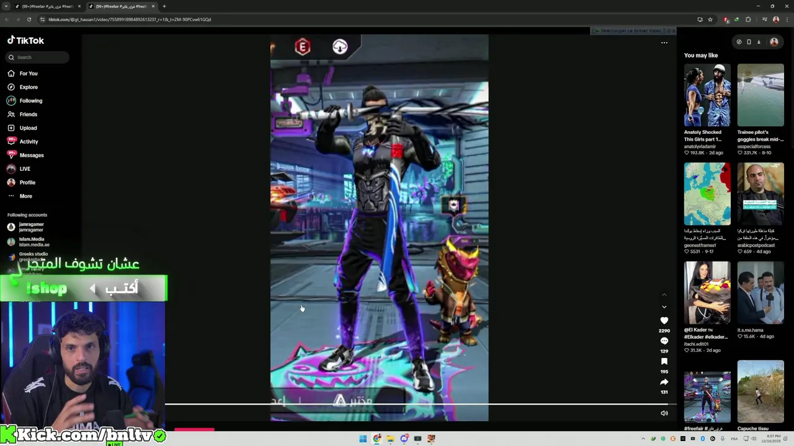Mute the video sound
The width and height of the screenshot is (794, 446).
(664, 413)
